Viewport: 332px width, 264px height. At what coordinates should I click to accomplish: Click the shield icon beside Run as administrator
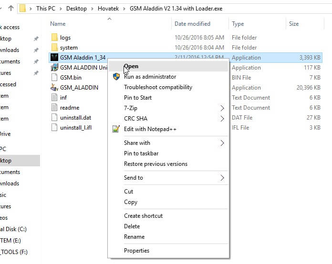(x=116, y=77)
